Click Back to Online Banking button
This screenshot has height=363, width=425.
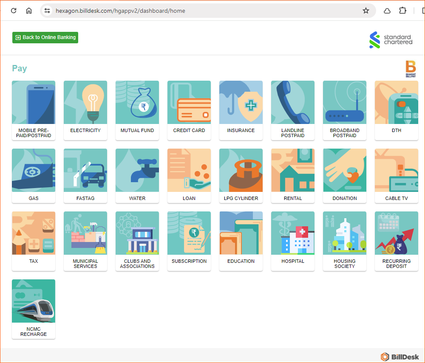[45, 37]
